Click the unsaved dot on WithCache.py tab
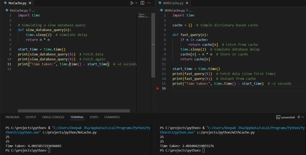The height and width of the screenshot is (155, 306). pos(187,3)
